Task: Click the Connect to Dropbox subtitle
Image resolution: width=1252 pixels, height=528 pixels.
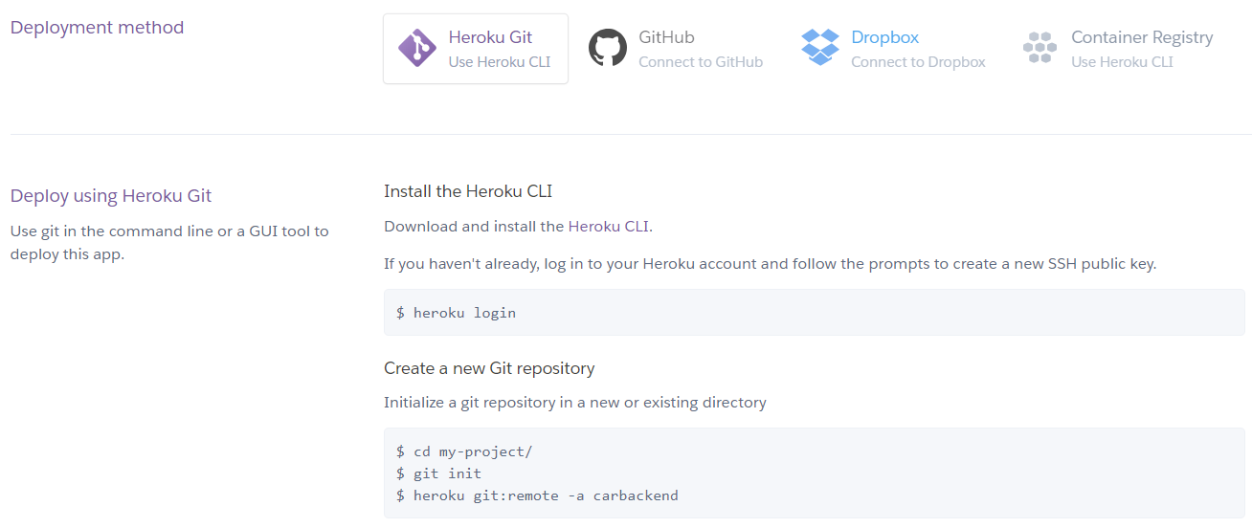Action: click(x=918, y=62)
